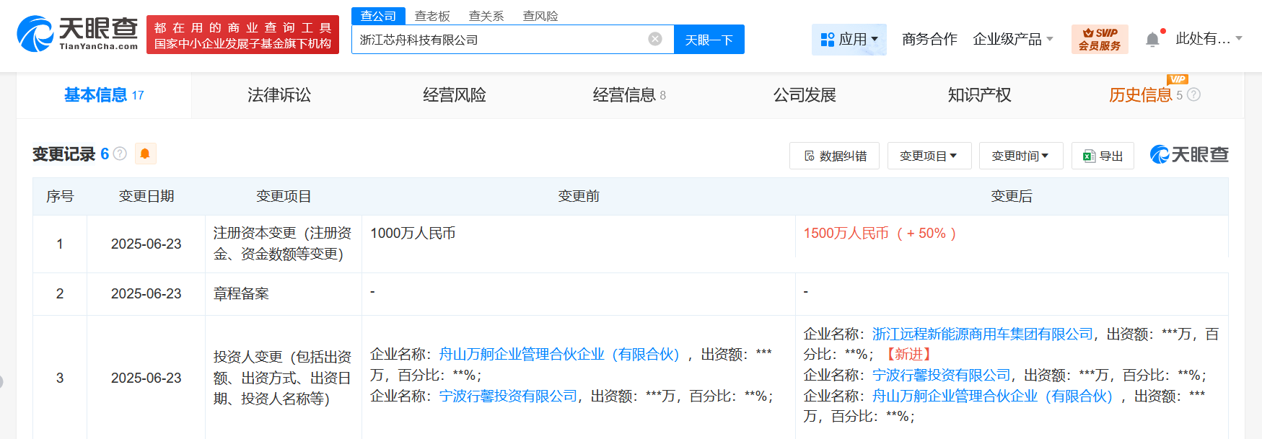The width and height of the screenshot is (1262, 439).
Task: Click 数据纠错 button
Action: coord(834,156)
